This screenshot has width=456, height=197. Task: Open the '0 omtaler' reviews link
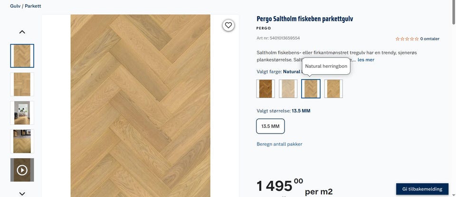click(x=429, y=39)
